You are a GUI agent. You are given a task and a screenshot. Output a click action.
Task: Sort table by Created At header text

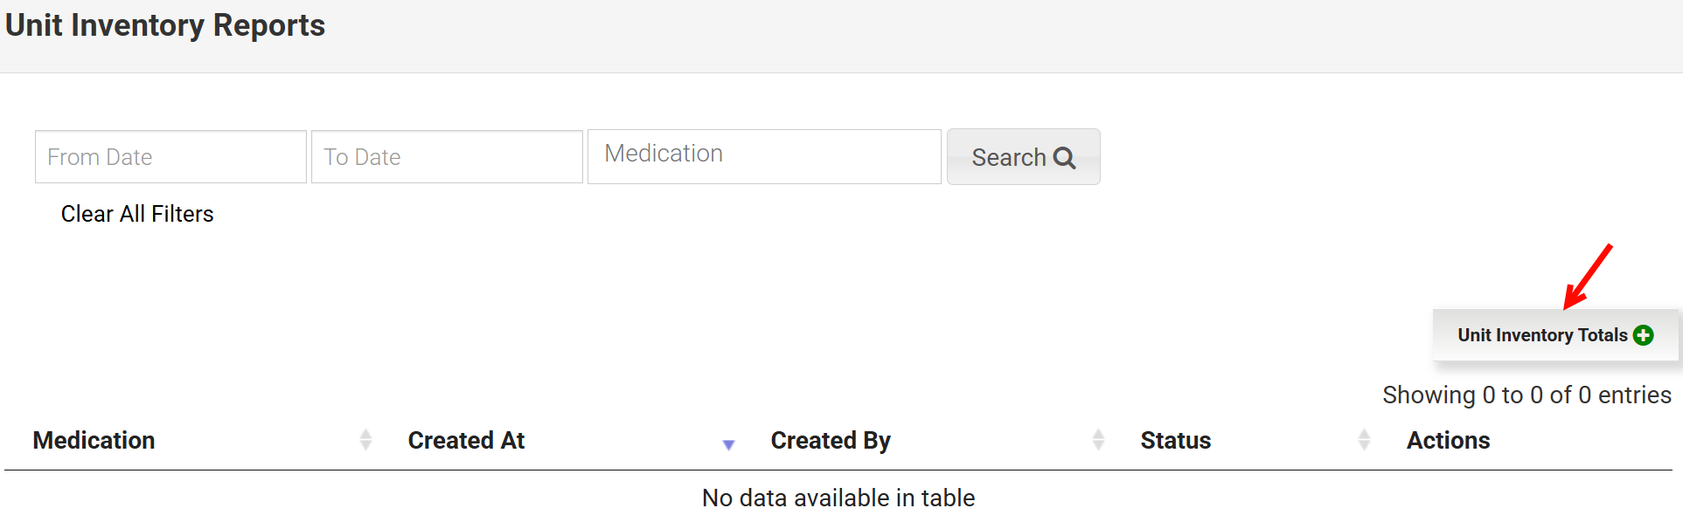click(x=466, y=440)
